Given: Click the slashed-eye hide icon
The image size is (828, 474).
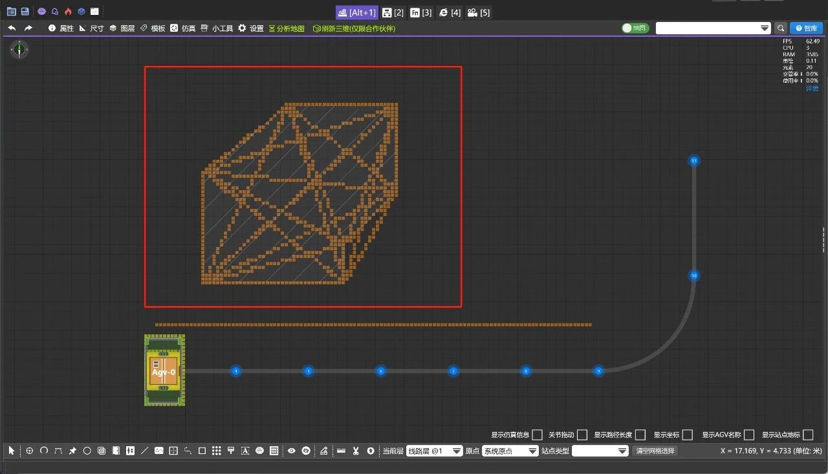Looking at the screenshot, I should (x=306, y=451).
